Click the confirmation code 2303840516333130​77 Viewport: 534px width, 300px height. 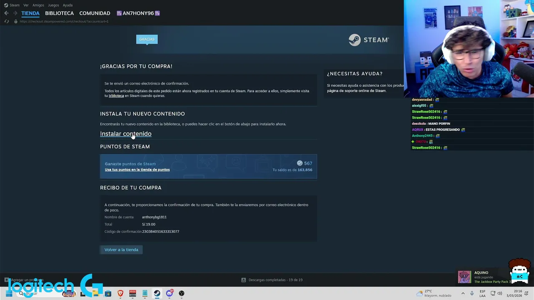point(161,232)
